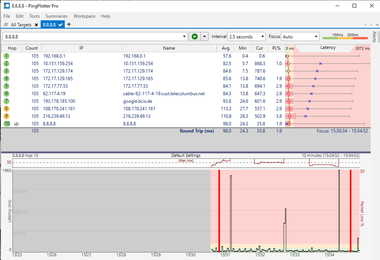This screenshot has height=260, width=380.
Task: Click the google.bcix.de hop name
Action: pos(138,101)
